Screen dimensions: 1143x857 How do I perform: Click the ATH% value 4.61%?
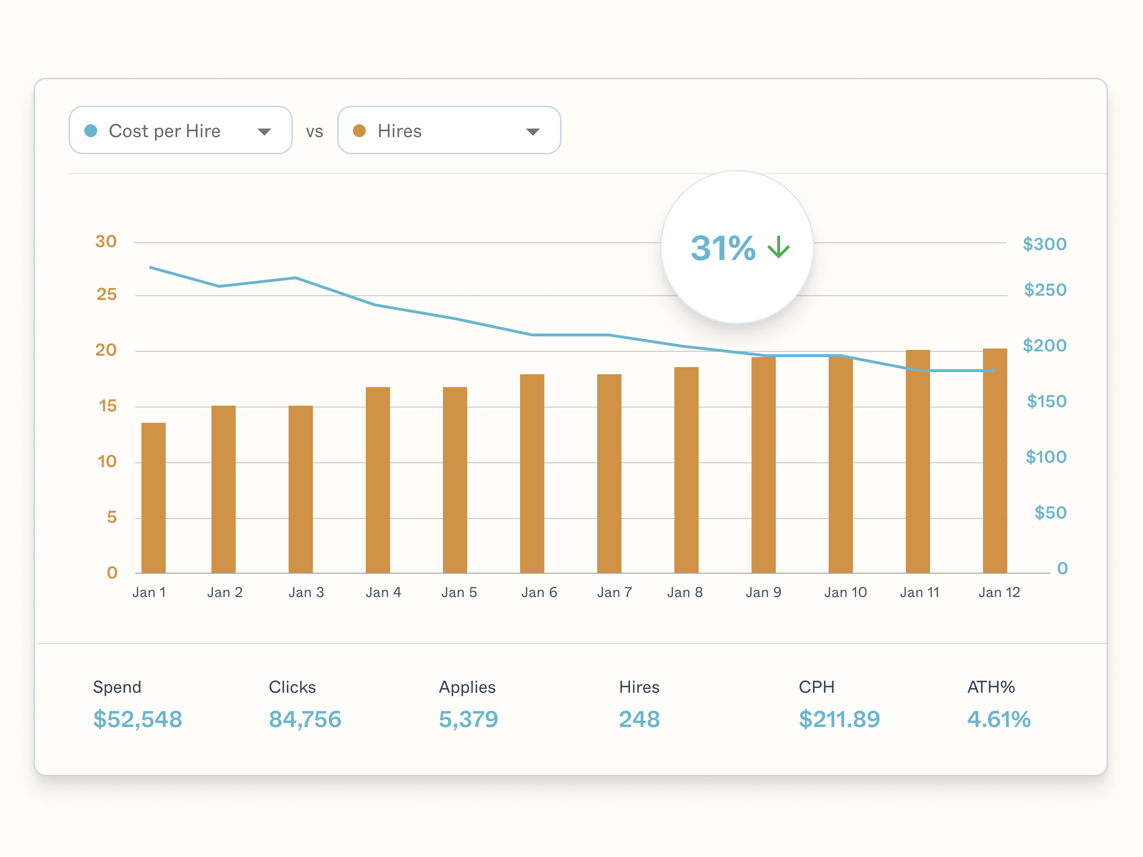point(998,719)
